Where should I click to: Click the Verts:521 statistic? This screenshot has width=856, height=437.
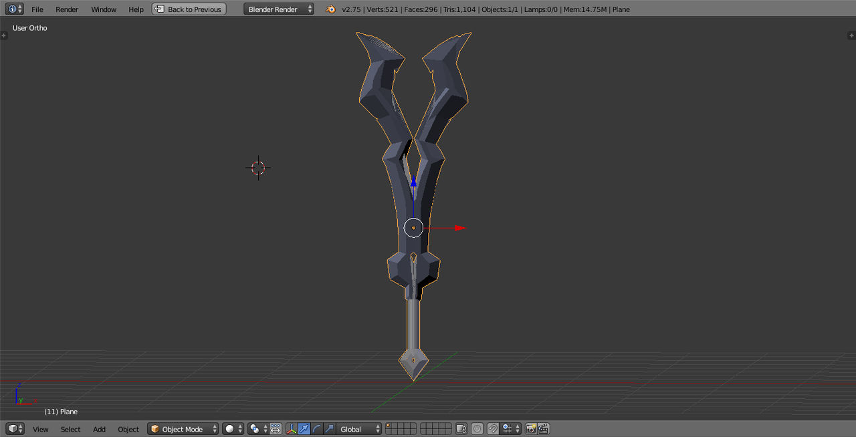click(x=383, y=9)
